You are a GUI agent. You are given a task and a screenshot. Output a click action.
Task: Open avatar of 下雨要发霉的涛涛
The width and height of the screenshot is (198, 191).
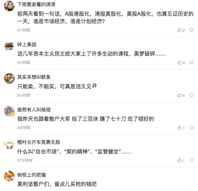[x=9, y=6]
